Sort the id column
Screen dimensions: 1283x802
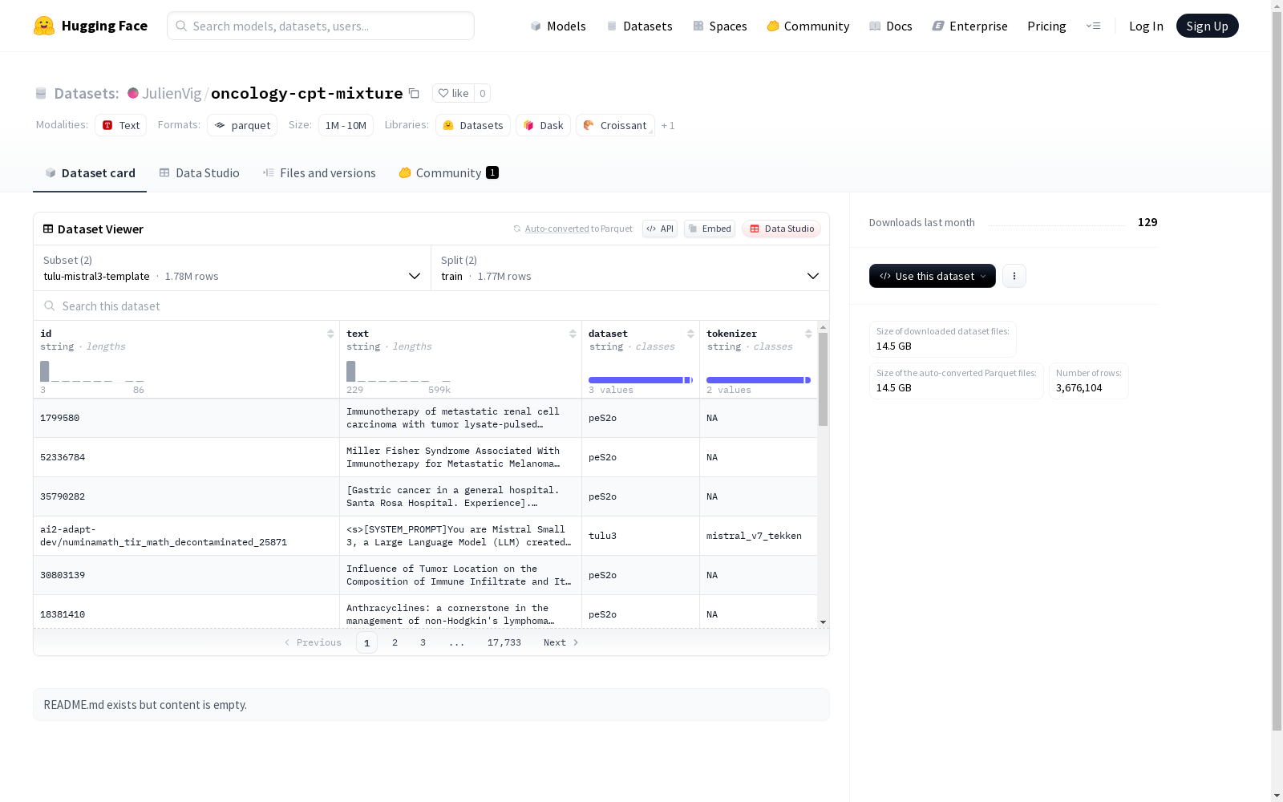coord(330,334)
